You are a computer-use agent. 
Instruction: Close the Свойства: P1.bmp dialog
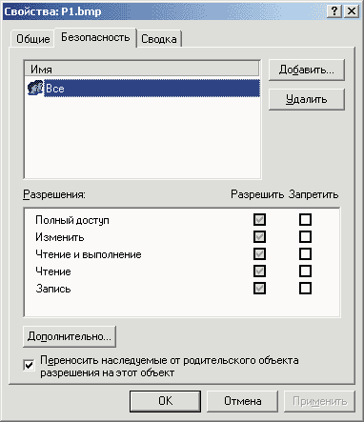pyautogui.click(x=352, y=11)
